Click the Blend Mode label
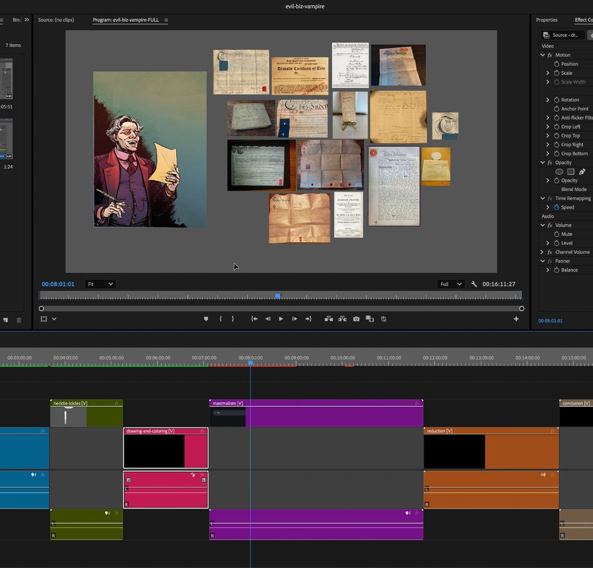593x568 pixels. 573,190
